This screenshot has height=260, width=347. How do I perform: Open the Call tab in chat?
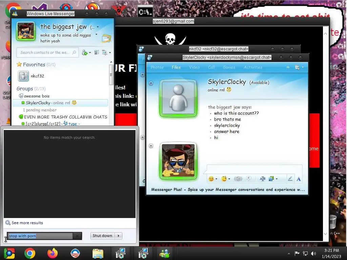211,67
